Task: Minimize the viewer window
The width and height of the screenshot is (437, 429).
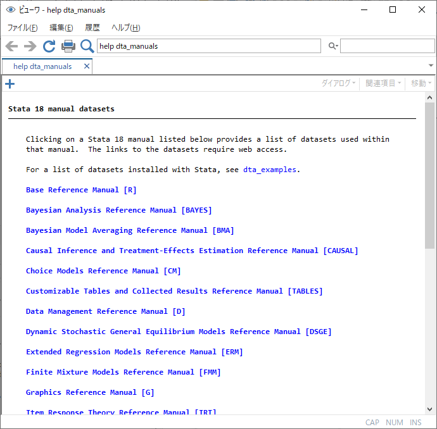Action: tap(364, 9)
